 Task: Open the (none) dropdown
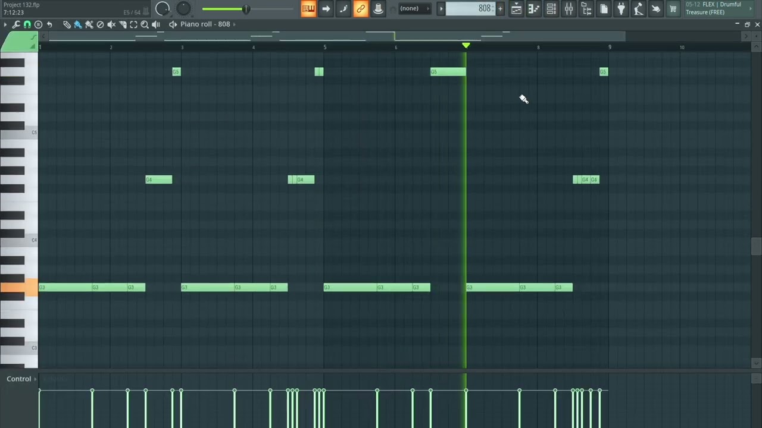[x=414, y=8]
